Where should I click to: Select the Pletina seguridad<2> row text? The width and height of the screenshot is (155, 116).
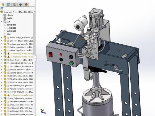point(20,50)
